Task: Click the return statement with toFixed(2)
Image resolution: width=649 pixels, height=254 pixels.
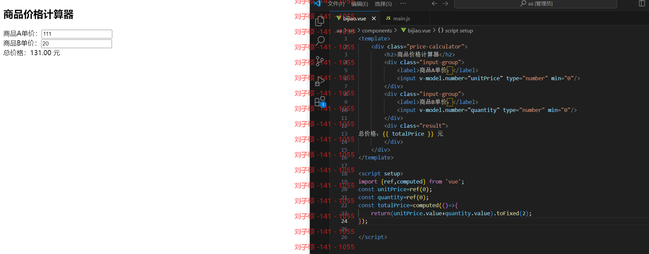Action: (451, 213)
